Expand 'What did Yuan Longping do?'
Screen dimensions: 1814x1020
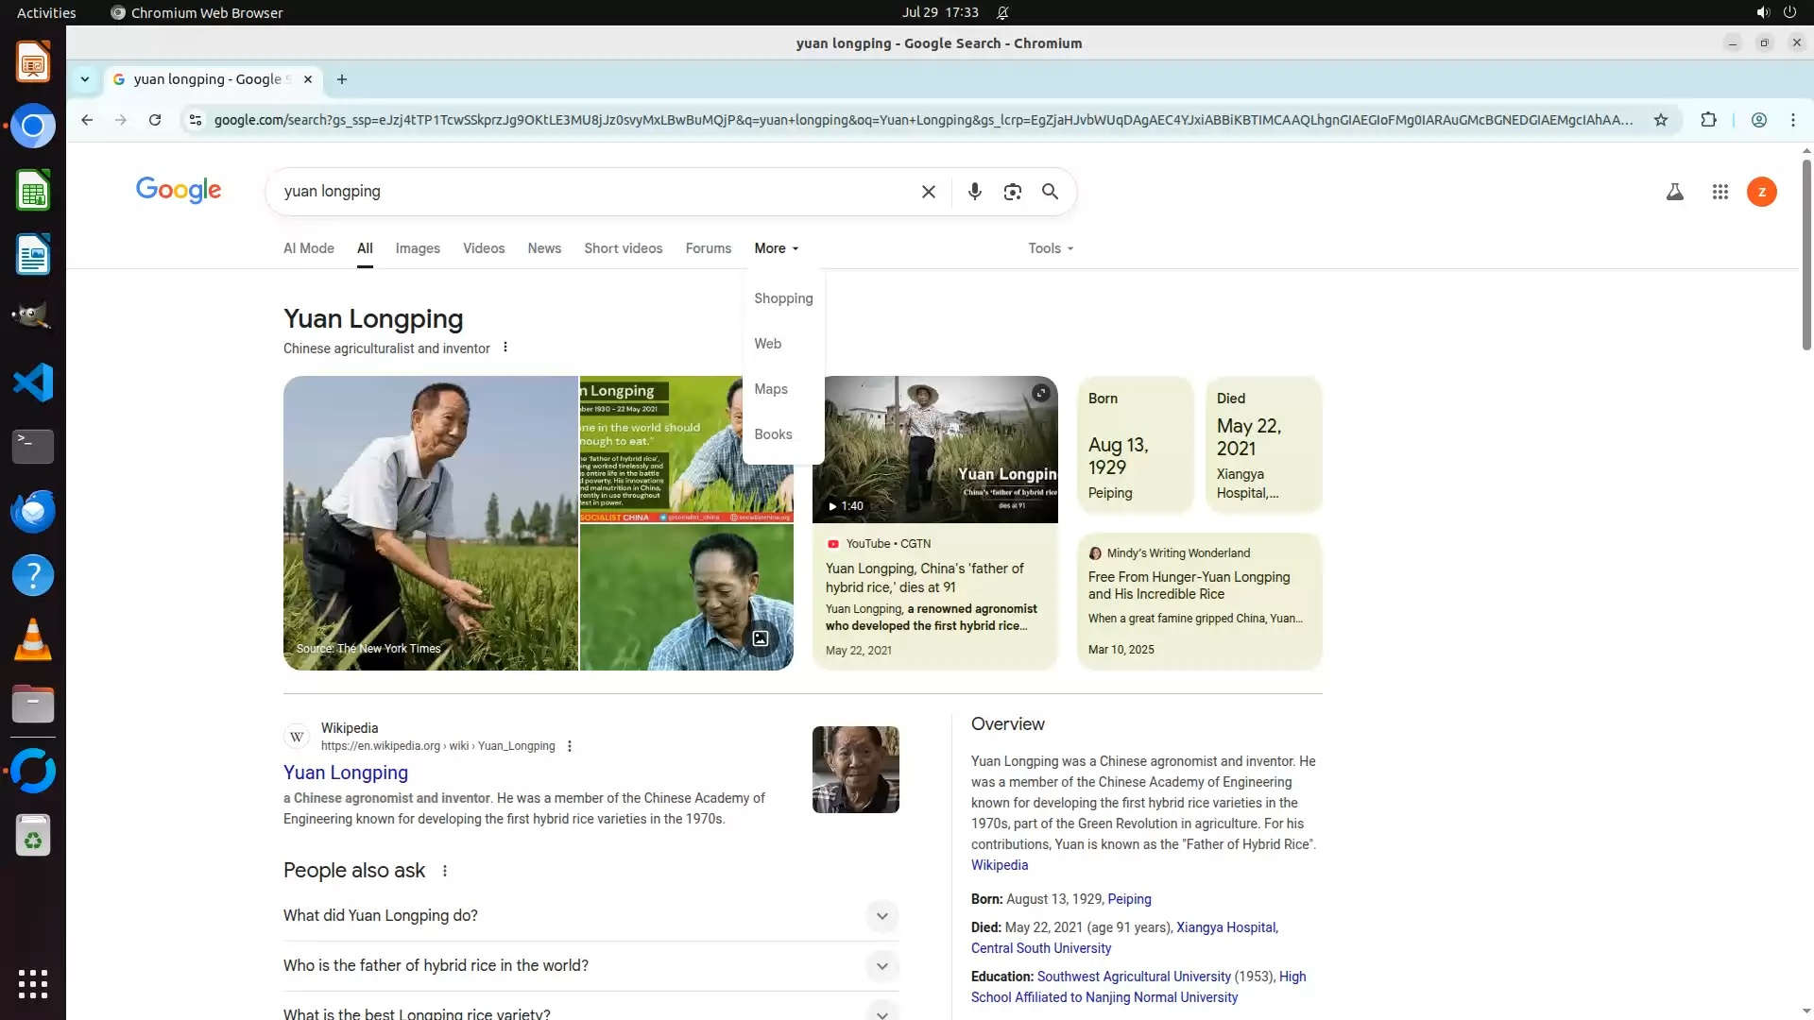(x=881, y=916)
